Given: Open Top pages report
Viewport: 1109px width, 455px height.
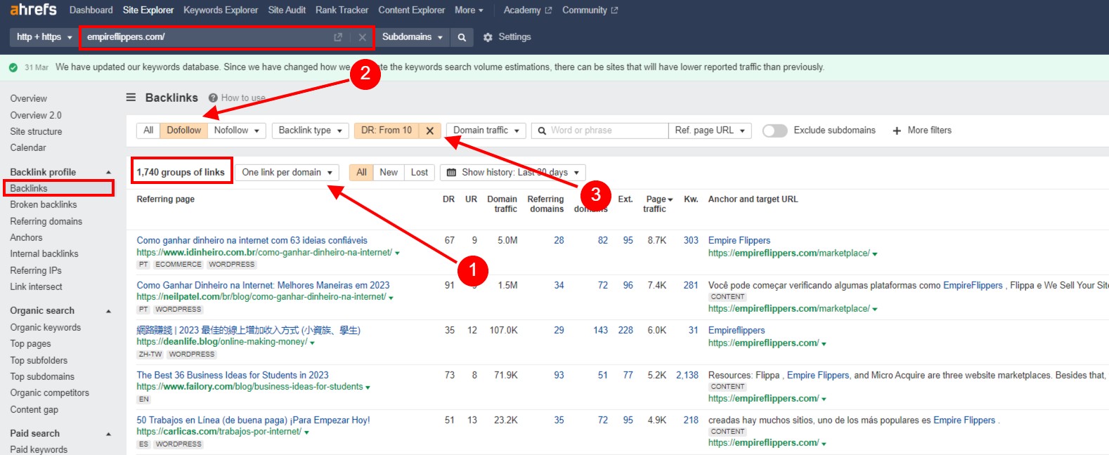Looking at the screenshot, I should tap(30, 344).
